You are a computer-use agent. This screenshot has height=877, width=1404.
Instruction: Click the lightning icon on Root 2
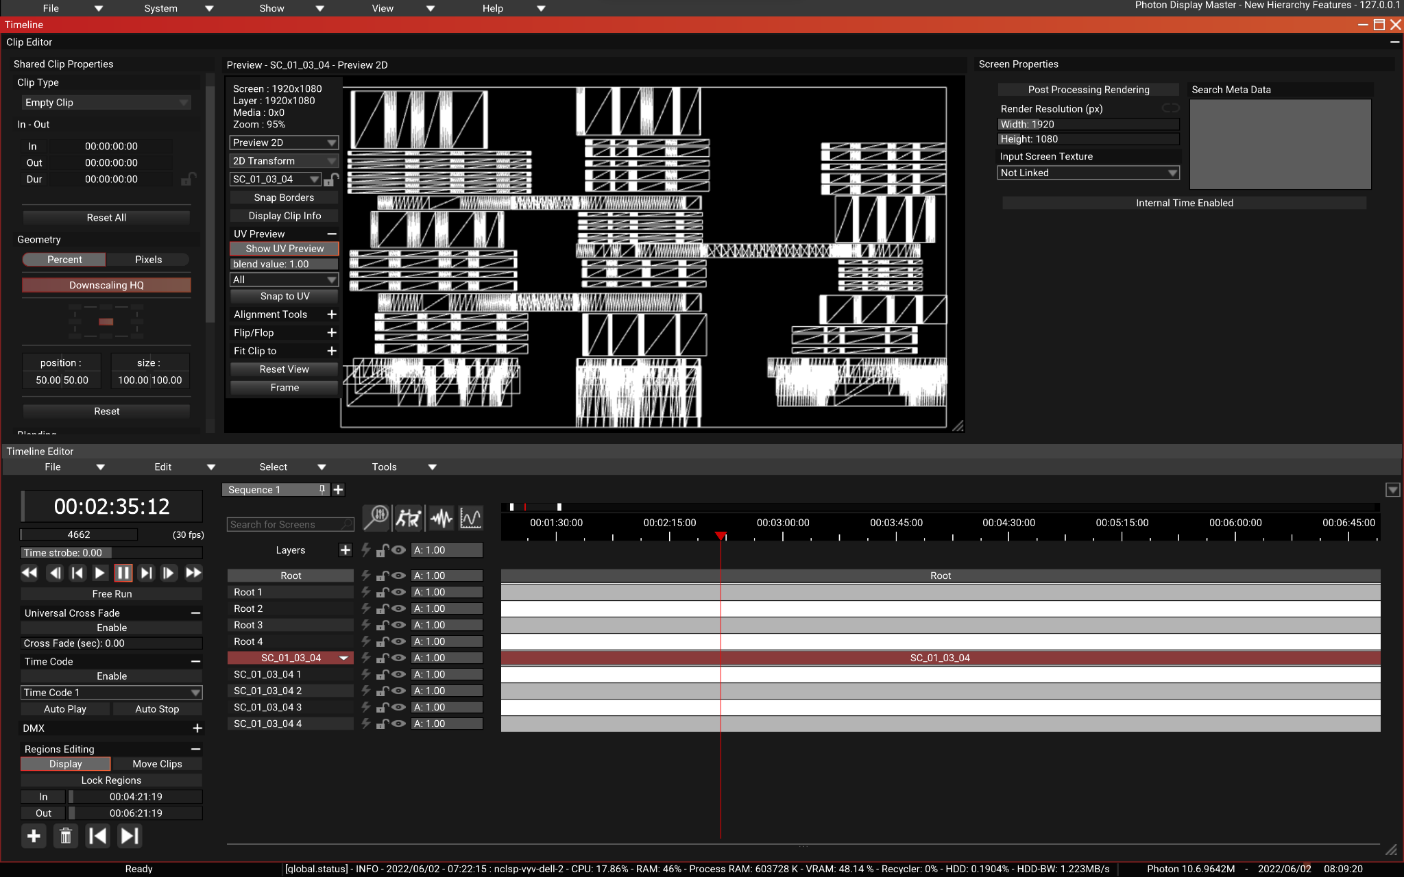pos(366,608)
